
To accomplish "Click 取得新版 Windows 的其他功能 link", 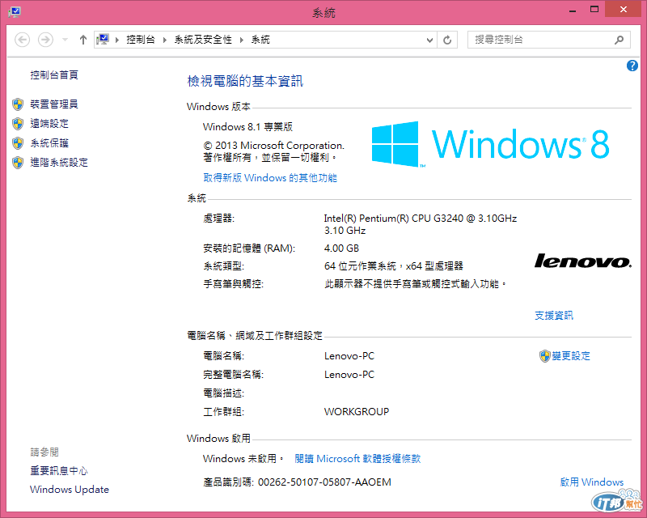I will [270, 178].
